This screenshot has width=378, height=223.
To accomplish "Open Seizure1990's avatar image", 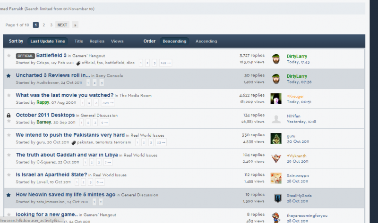I will pos(276,178).
